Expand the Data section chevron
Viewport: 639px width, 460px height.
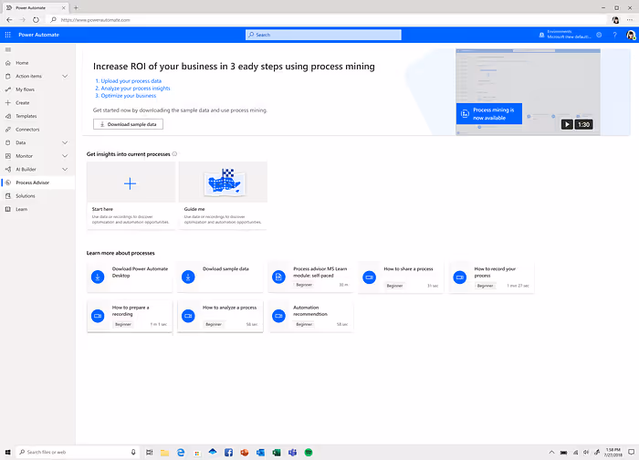coord(65,142)
